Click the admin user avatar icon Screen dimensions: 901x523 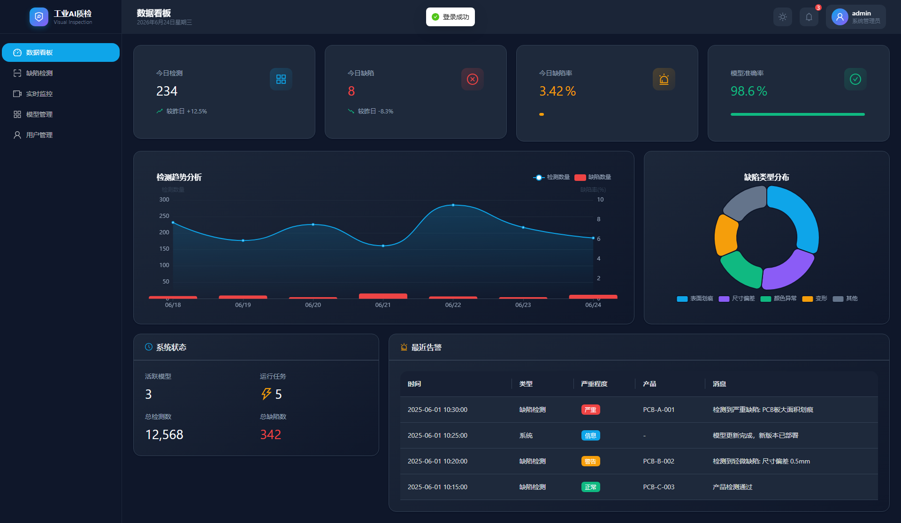click(x=840, y=17)
